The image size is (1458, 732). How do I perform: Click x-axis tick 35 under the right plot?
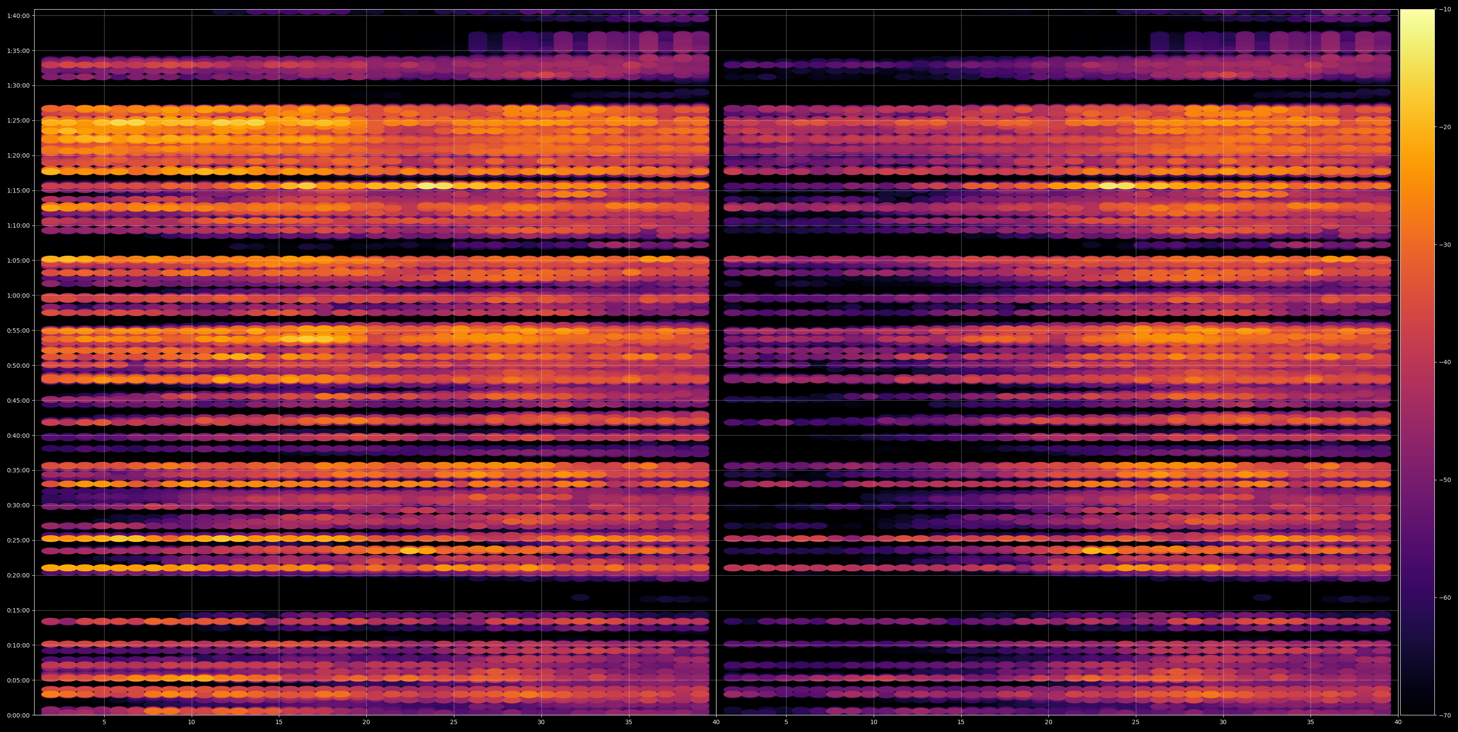point(1311,722)
